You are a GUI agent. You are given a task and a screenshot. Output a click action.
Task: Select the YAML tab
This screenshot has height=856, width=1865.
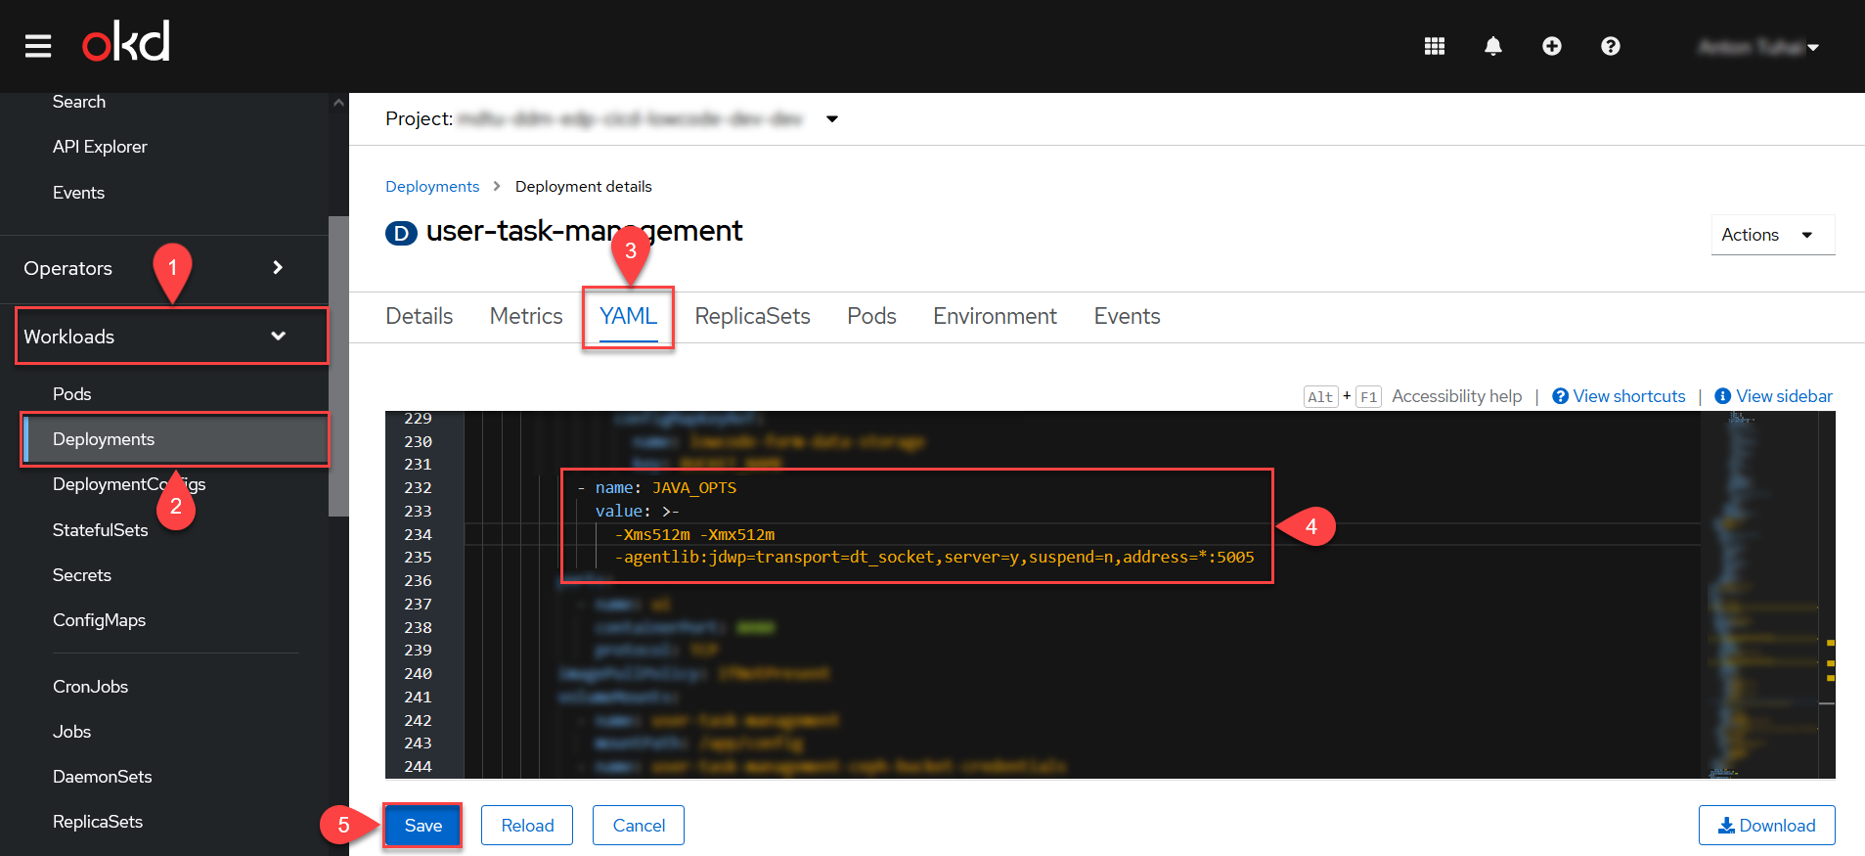tap(628, 316)
